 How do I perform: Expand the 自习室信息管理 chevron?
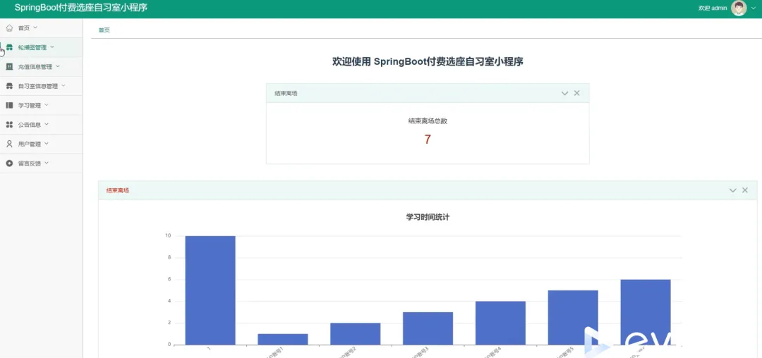(x=64, y=86)
